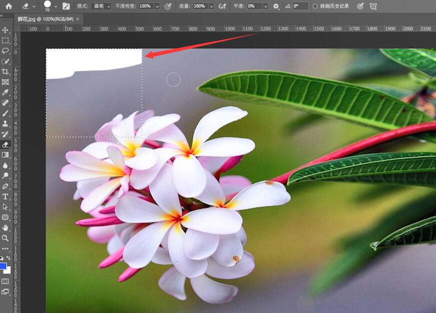The width and height of the screenshot is (436, 313).
Task: Click the white background color swatch
Action: pyautogui.click(x=8, y=271)
